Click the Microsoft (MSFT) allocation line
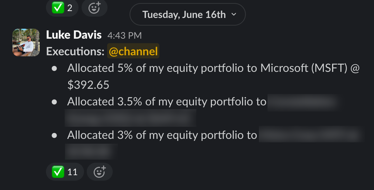The width and height of the screenshot is (374, 190). pos(213,76)
